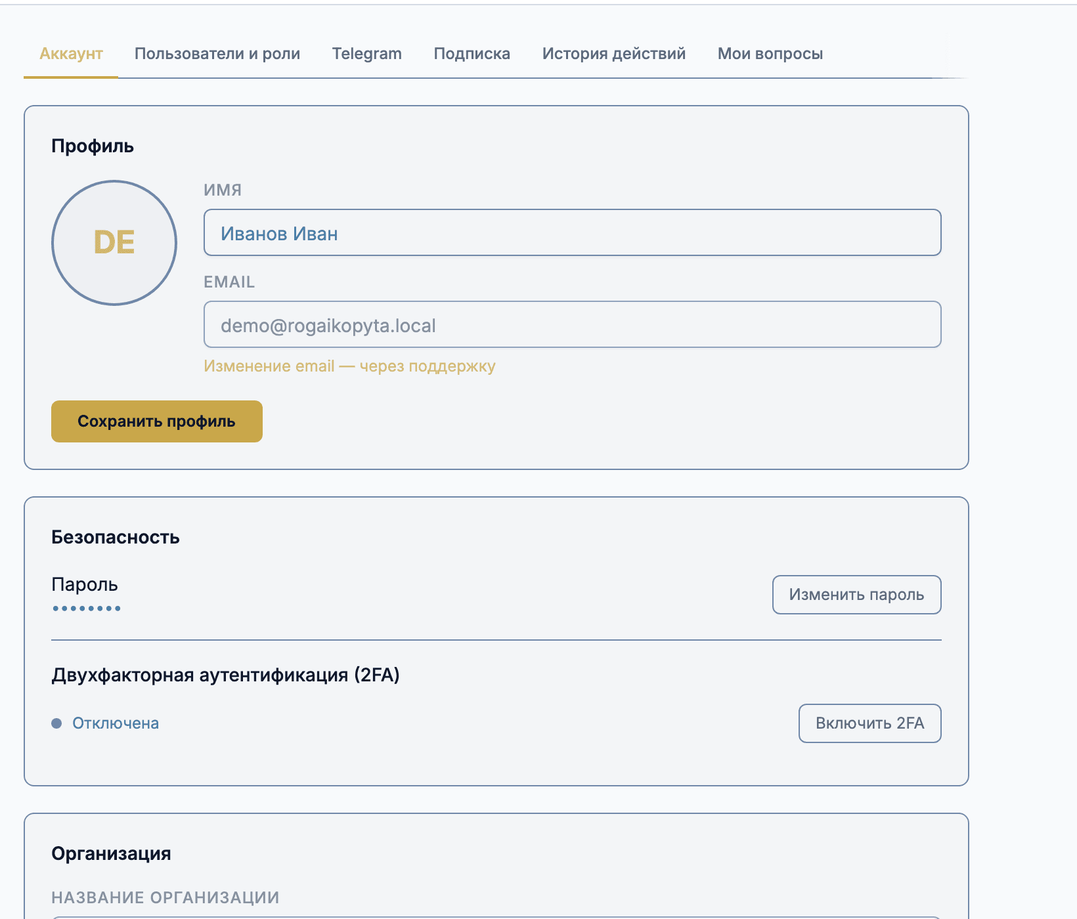Viewport: 1077px width, 919px height.
Task: Click the EMAIL field label
Action: 229,282
